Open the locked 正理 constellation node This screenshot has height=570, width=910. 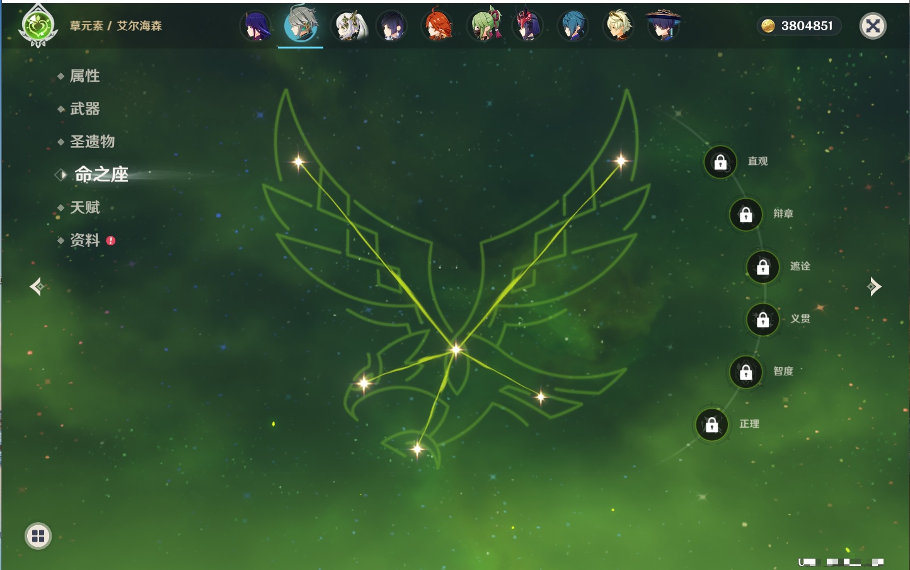711,425
